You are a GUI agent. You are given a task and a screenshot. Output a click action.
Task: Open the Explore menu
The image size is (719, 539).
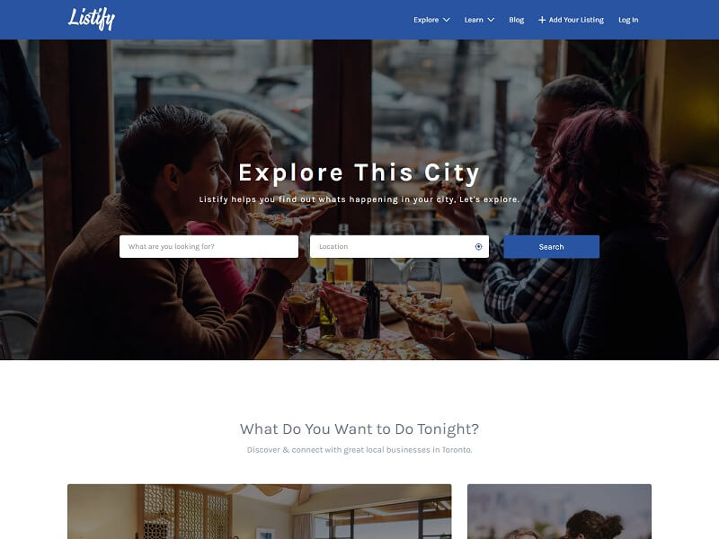426,20
